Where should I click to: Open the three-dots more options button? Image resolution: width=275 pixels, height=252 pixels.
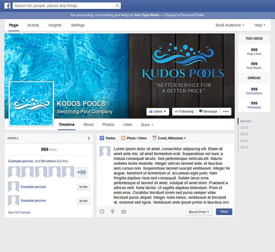(x=225, y=112)
